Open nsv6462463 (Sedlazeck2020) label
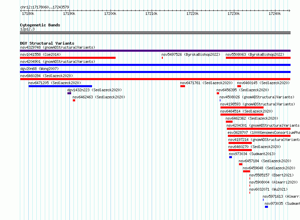The image size is (300, 220). 99,97
